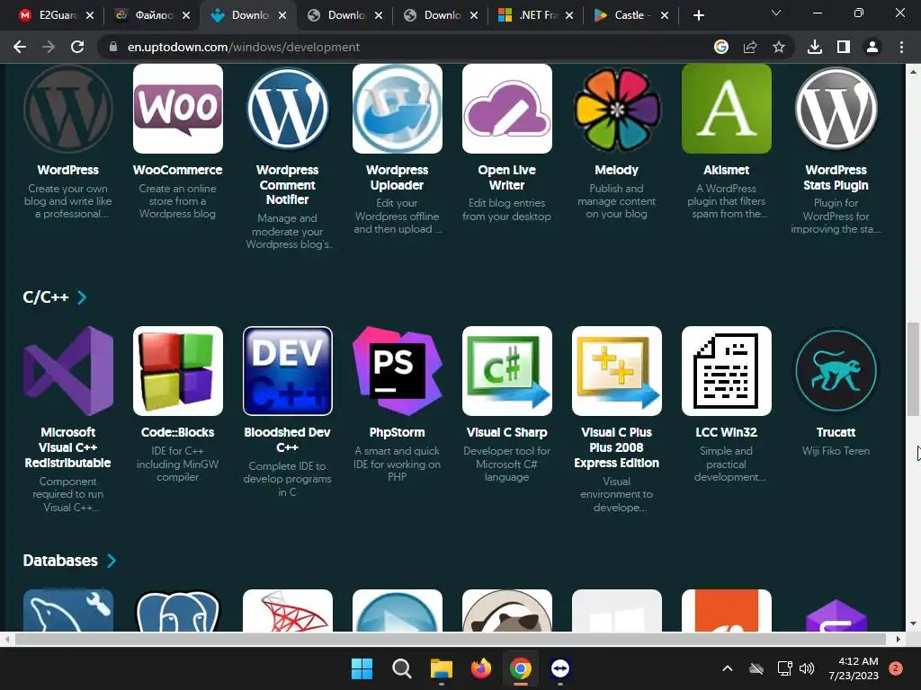Open the C/C++ category heading
The image size is (921, 690).
(x=46, y=297)
